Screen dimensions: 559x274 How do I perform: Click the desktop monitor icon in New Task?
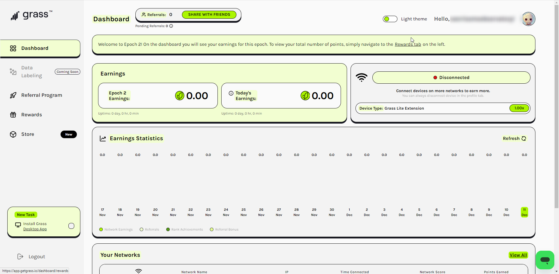point(18,225)
